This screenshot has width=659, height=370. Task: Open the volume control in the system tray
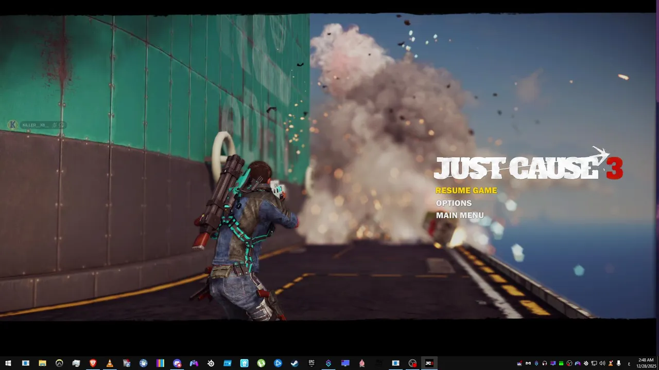[x=602, y=363]
